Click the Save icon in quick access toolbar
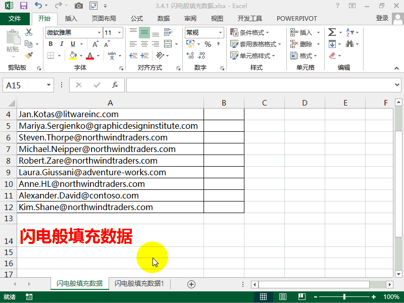The height and width of the screenshot is (303, 404). (23, 6)
